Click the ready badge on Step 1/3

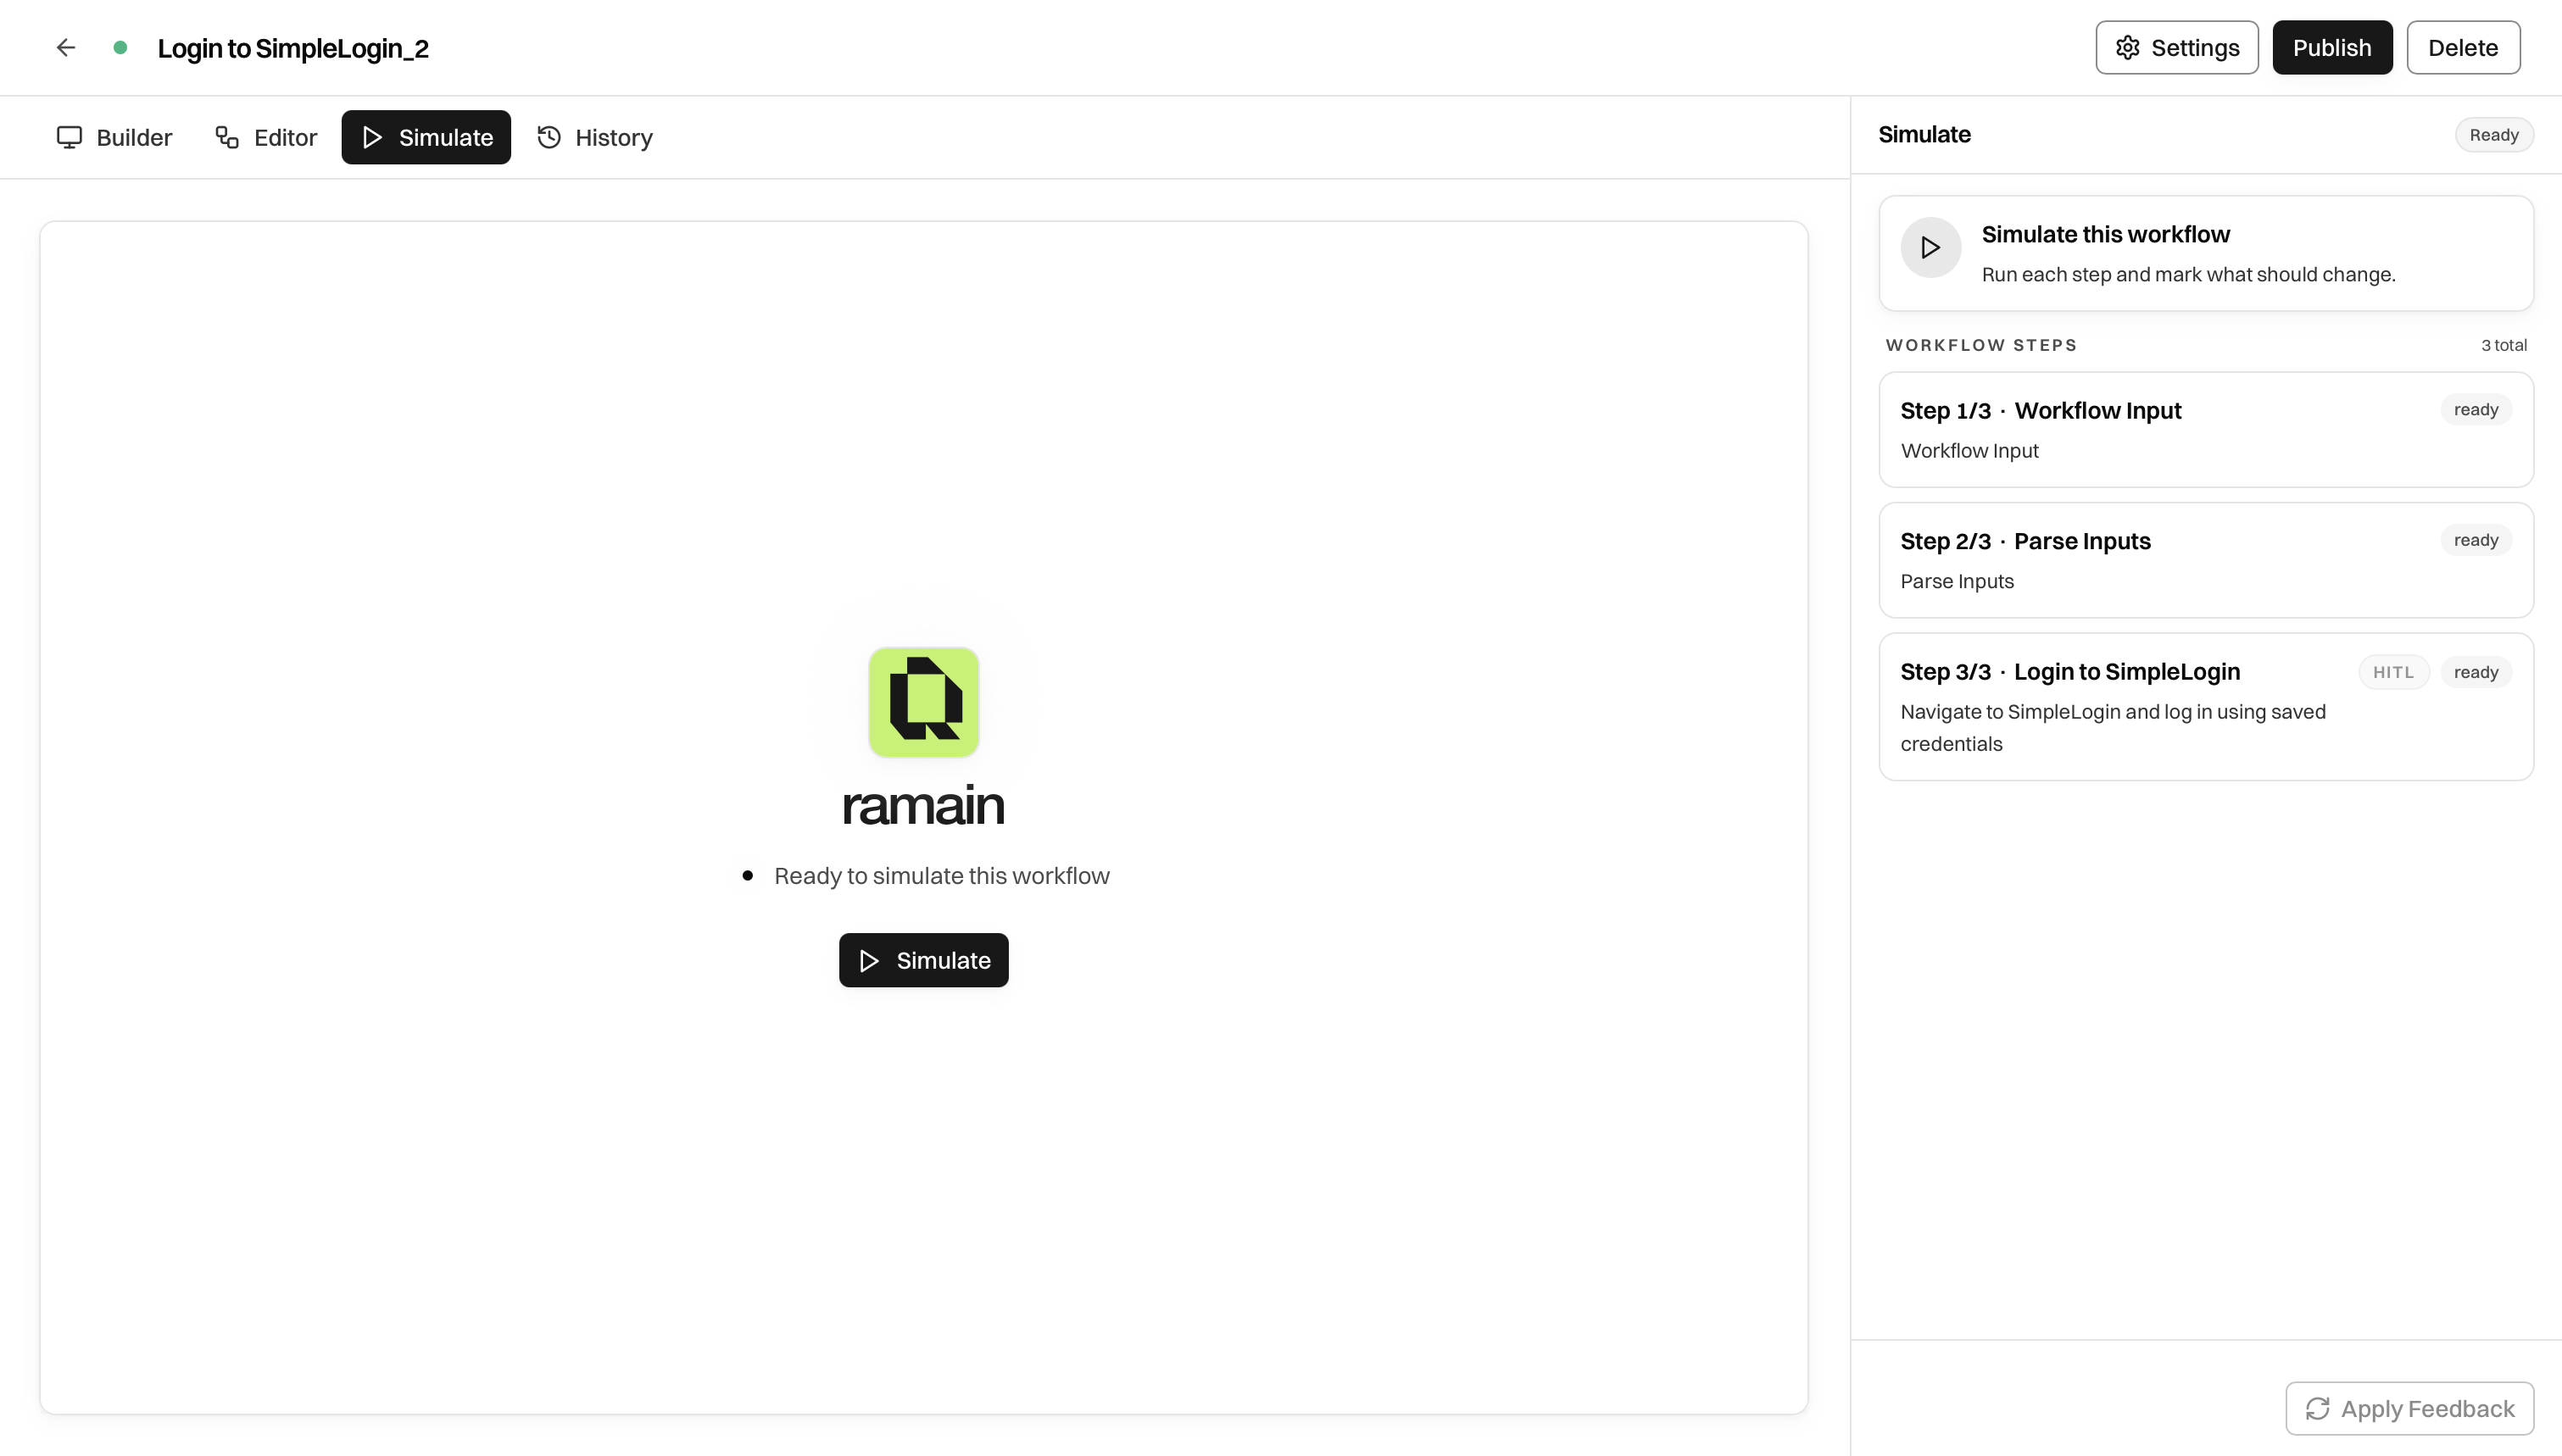(2476, 409)
